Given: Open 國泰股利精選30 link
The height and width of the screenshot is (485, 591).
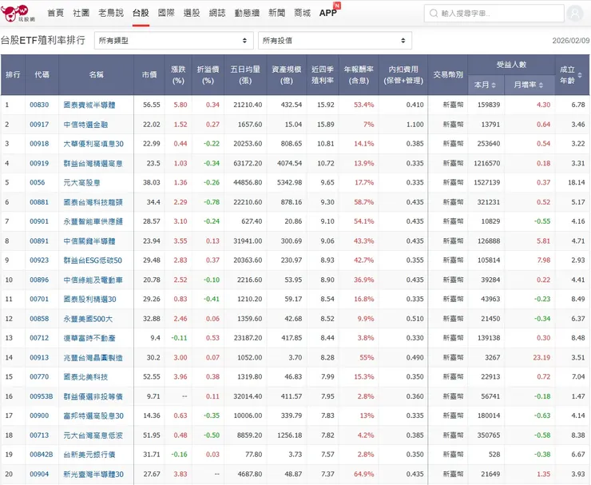Looking at the screenshot, I should coord(89,299).
